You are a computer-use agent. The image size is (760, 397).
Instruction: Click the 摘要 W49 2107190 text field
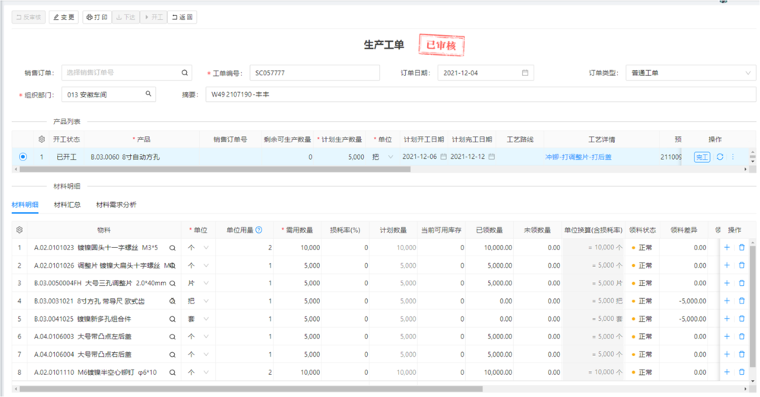pos(480,94)
